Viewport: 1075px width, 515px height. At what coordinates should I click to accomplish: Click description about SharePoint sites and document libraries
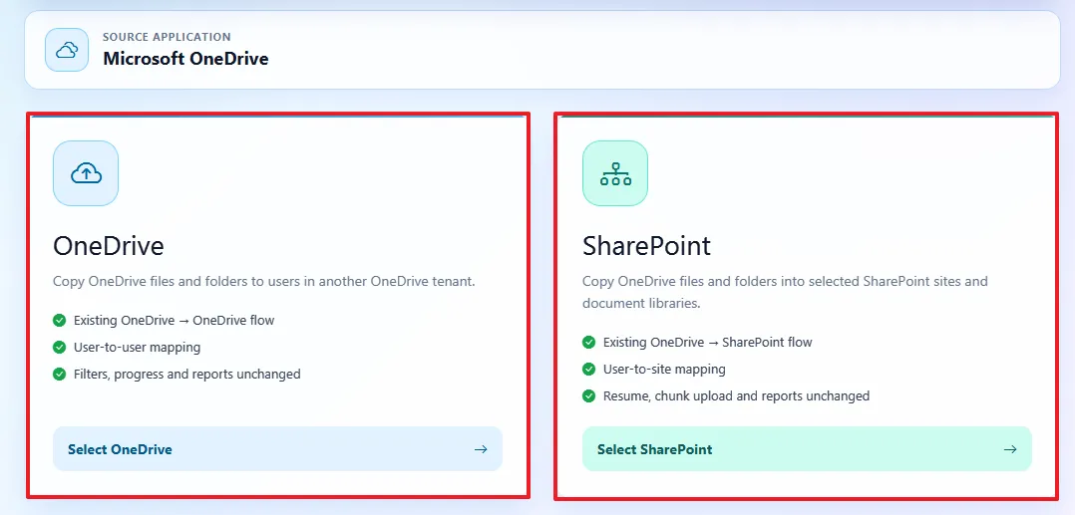click(785, 292)
